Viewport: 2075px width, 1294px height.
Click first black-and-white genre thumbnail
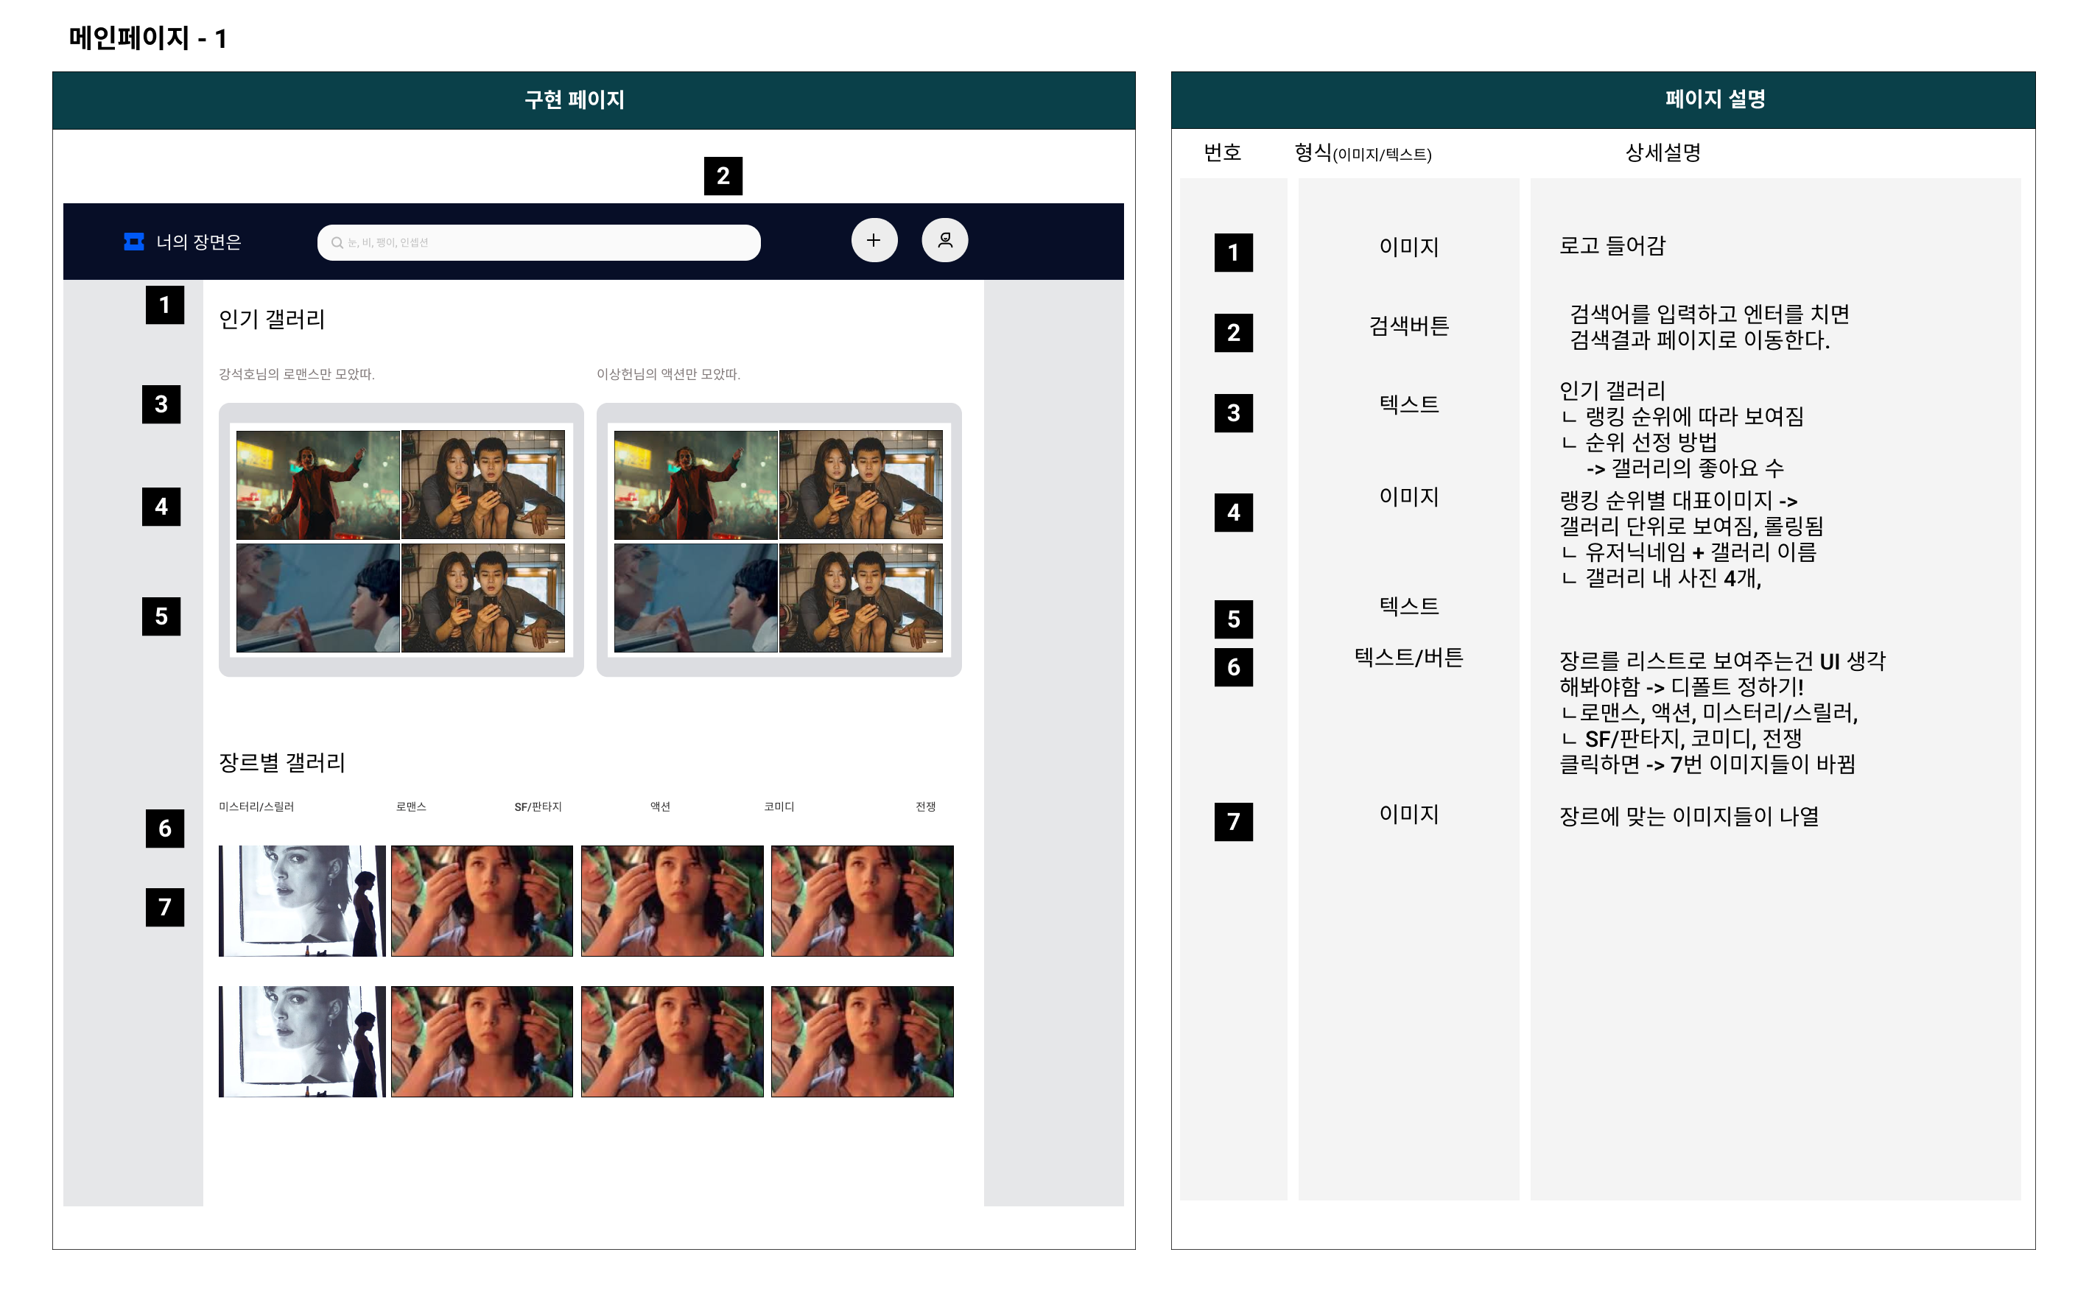(x=301, y=901)
